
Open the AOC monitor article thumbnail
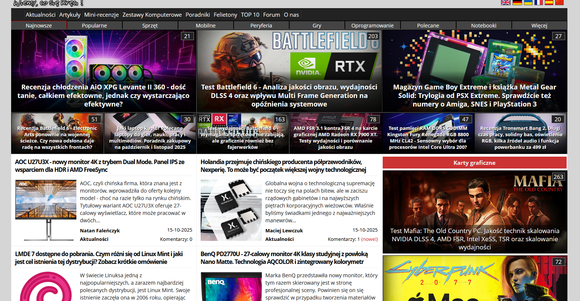[x=44, y=210]
